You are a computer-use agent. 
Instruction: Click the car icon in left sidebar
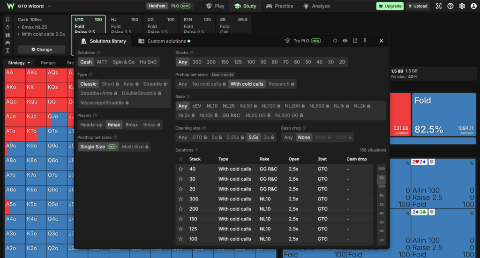pyautogui.click(x=7, y=43)
